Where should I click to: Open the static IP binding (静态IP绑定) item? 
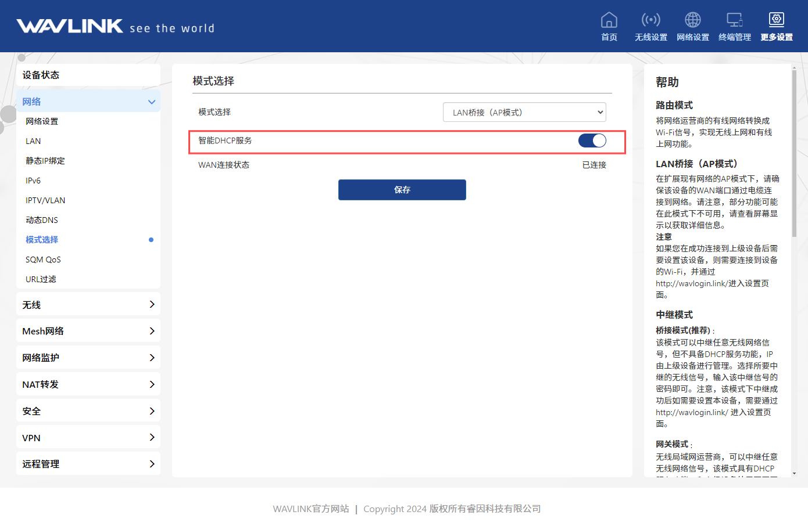pos(45,161)
